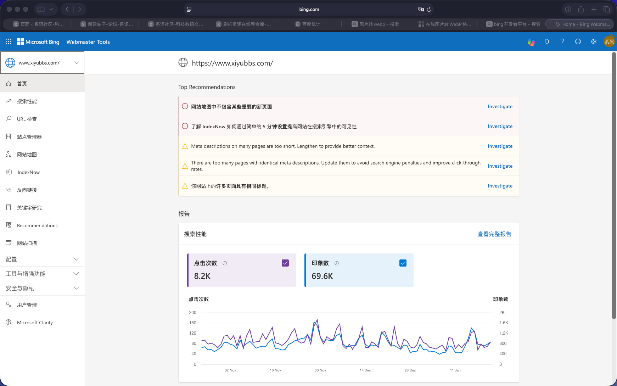Click the feedback smiley icon

578,42
